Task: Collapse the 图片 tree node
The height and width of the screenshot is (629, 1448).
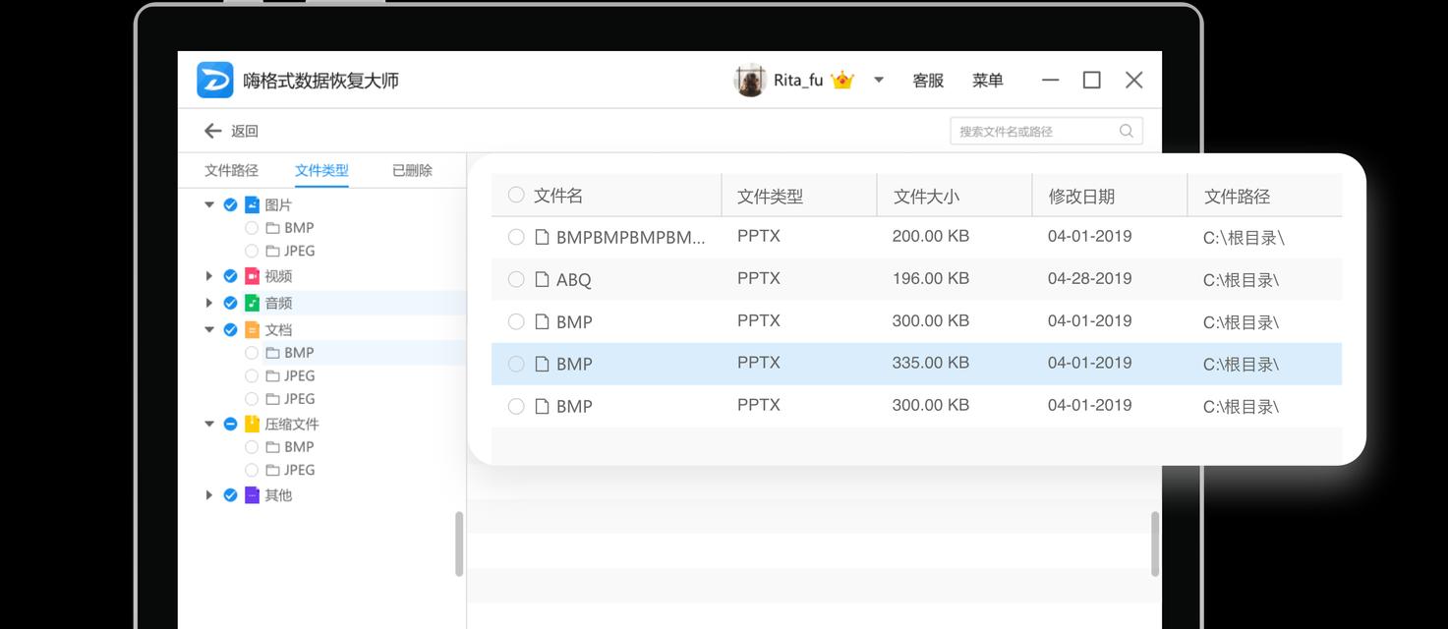Action: pyautogui.click(x=209, y=204)
